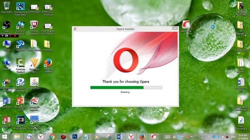The image size is (250, 140).
Task: Click the Opera Installer title bar
Action: click(125, 29)
